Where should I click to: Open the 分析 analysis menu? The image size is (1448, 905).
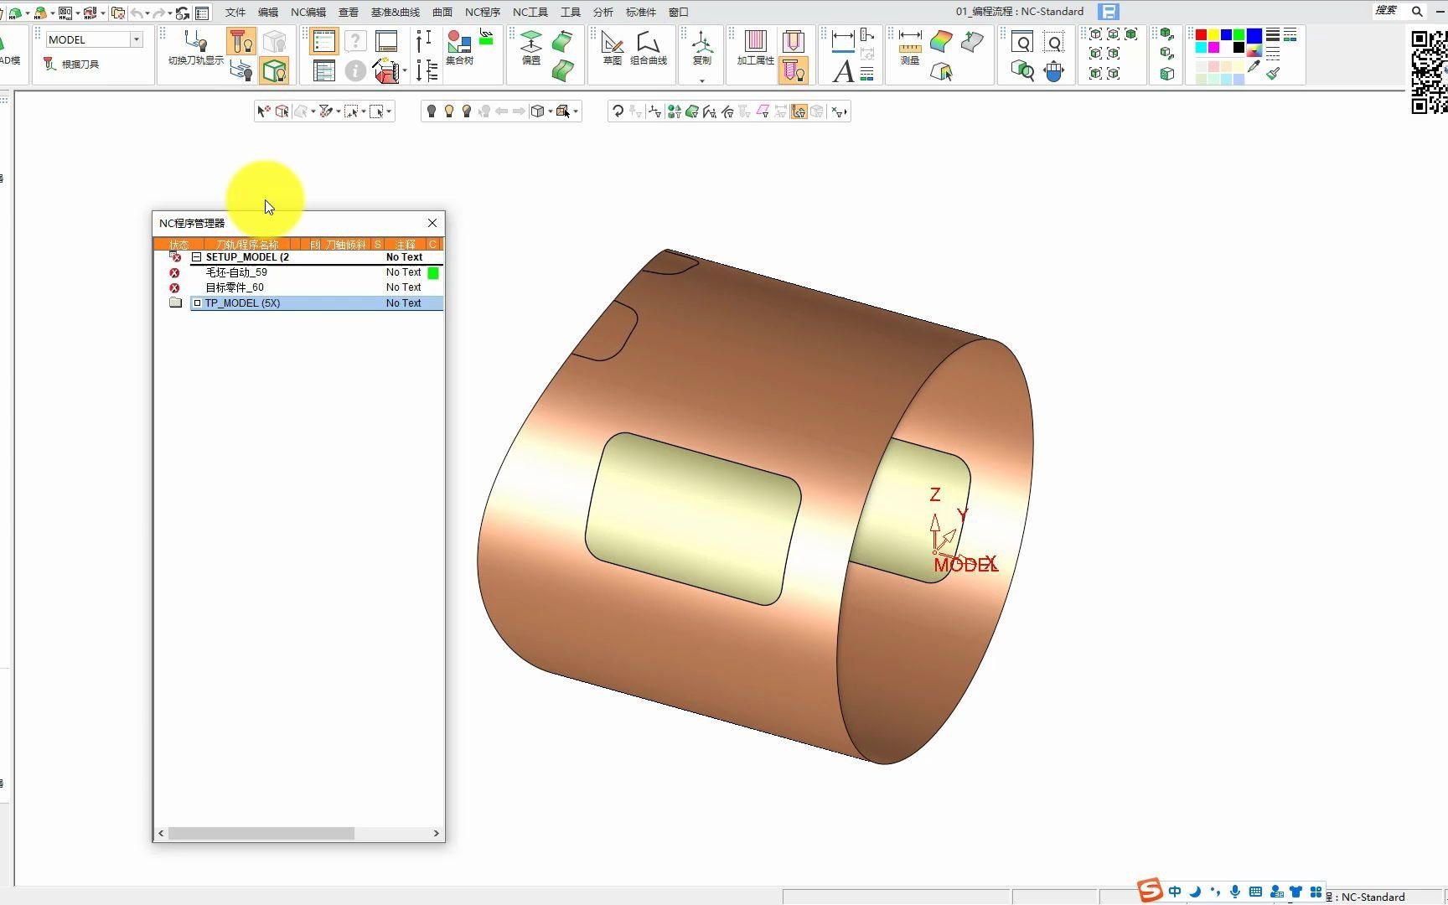pyautogui.click(x=602, y=12)
